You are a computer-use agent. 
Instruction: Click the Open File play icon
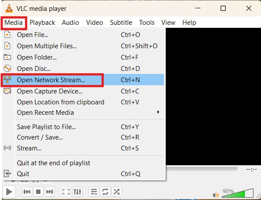(7, 35)
